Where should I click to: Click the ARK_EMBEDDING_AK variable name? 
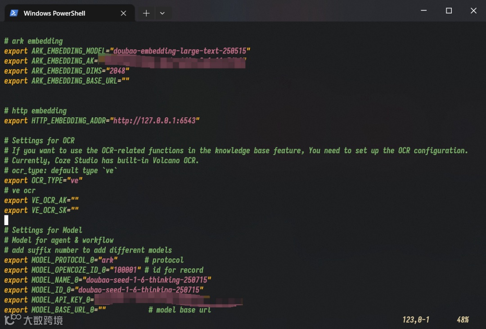tap(63, 61)
